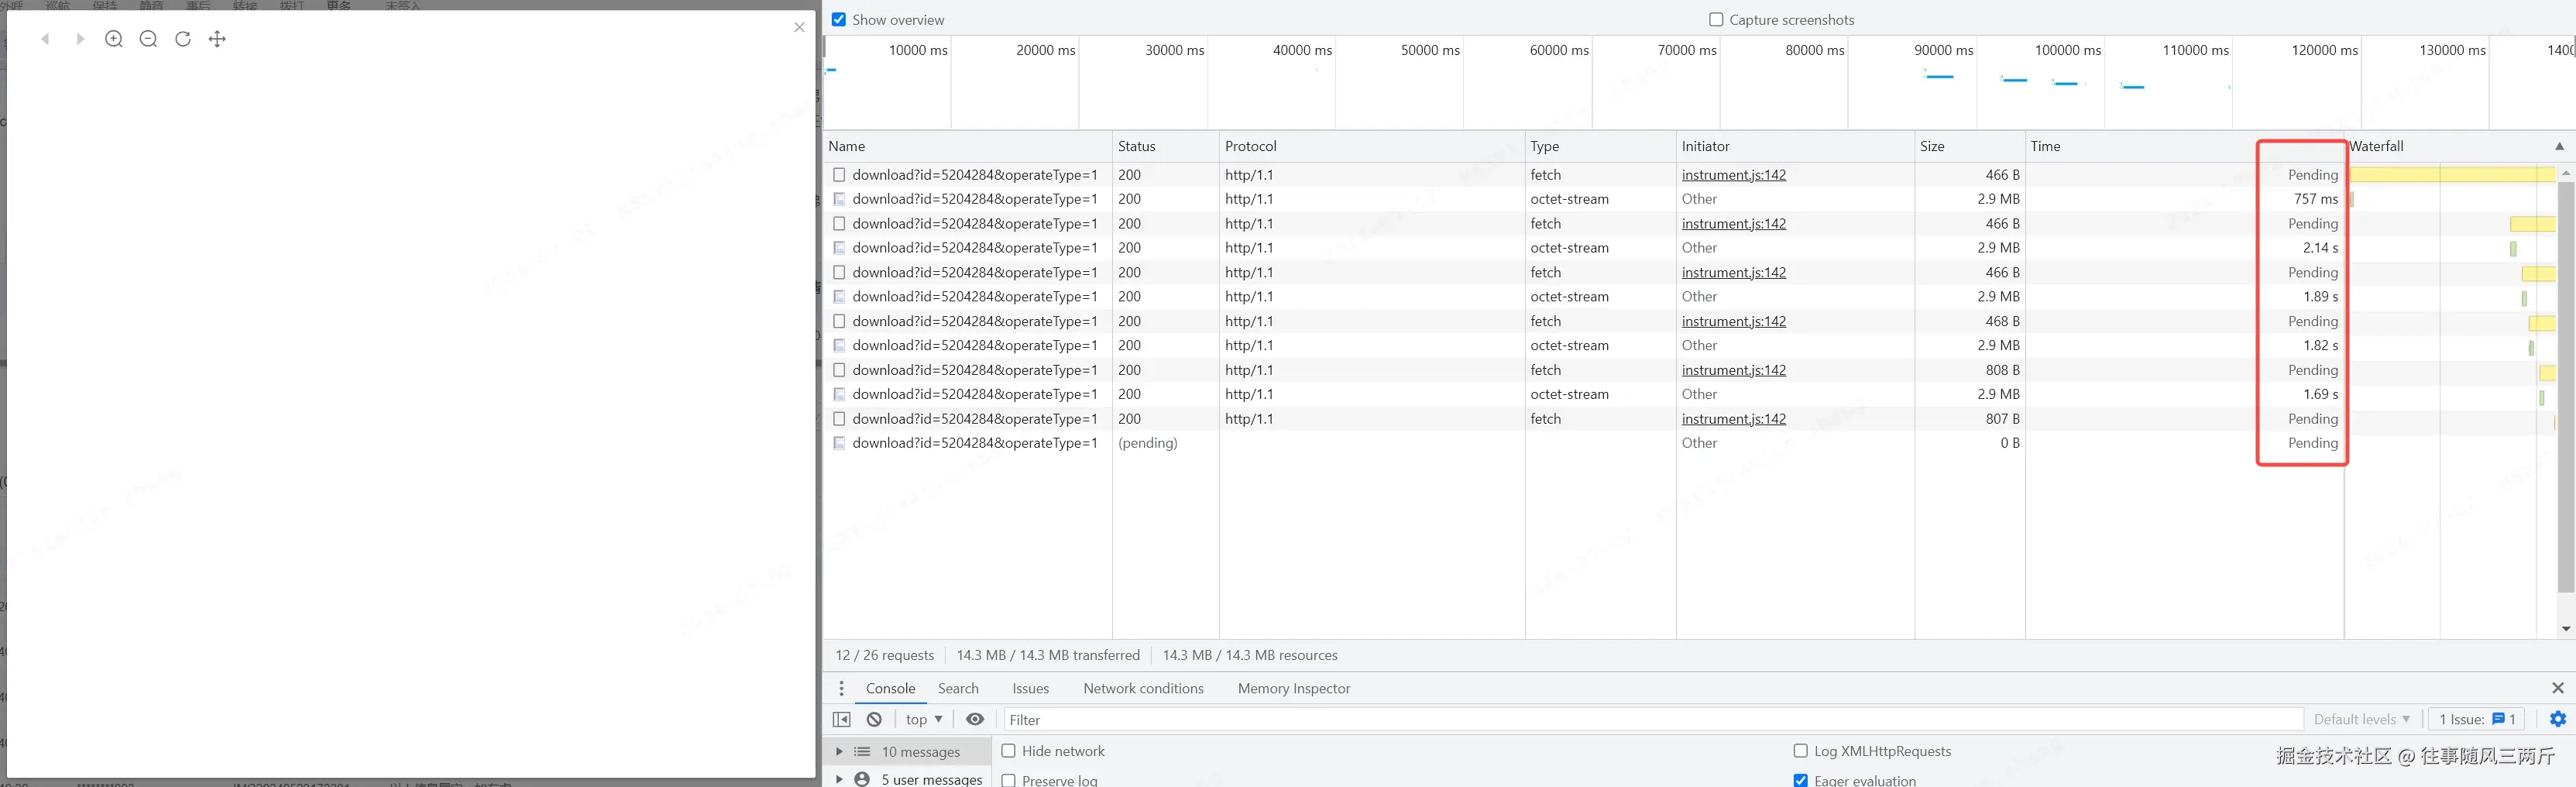
Task: Click the Waterfall sort arrow
Action: click(x=2559, y=146)
